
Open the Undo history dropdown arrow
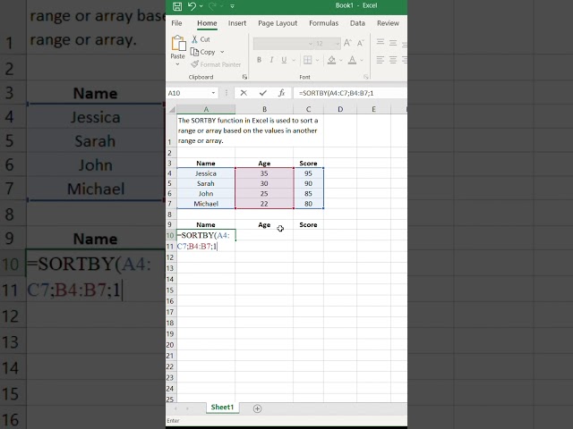click(201, 6)
